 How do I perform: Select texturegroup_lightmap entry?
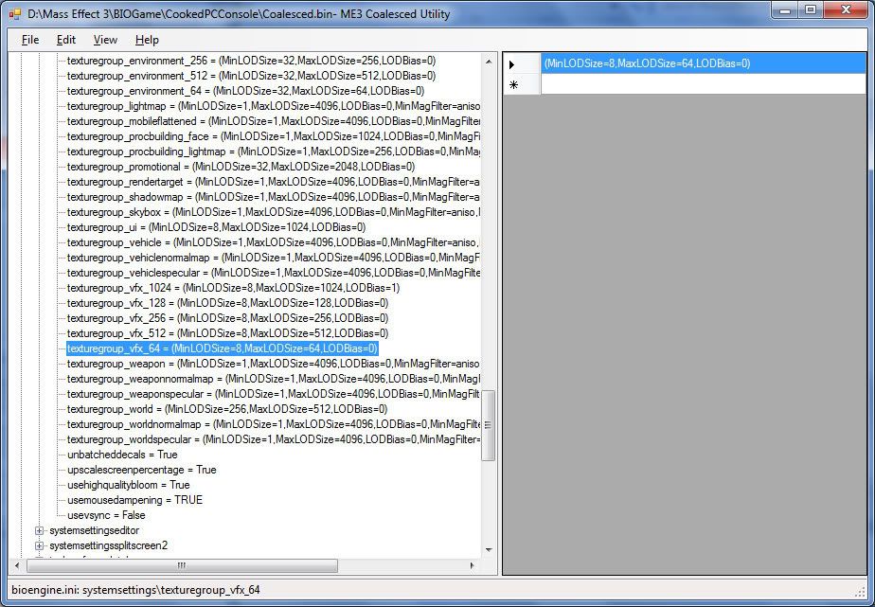tap(274, 106)
